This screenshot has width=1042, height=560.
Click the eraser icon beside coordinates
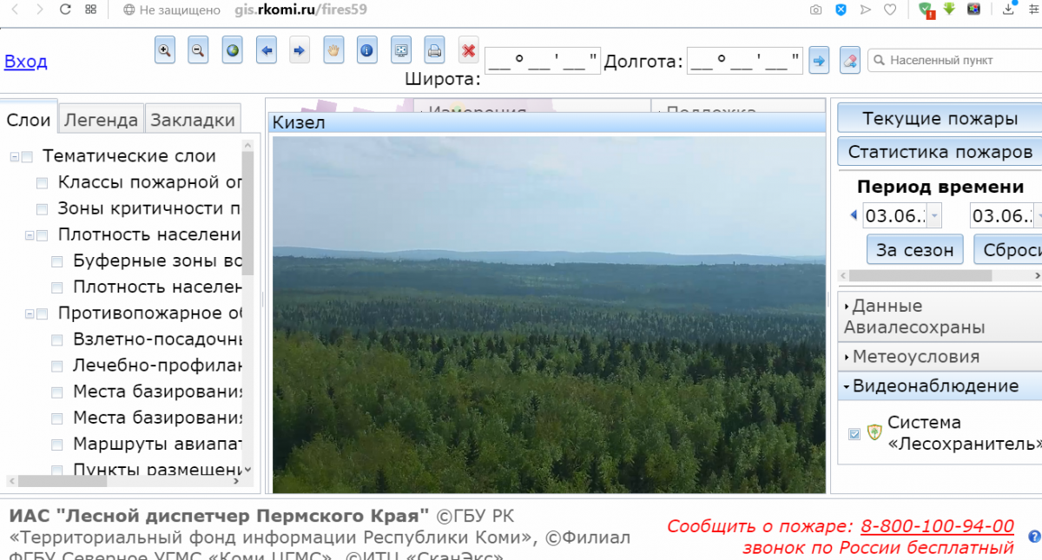click(x=850, y=60)
